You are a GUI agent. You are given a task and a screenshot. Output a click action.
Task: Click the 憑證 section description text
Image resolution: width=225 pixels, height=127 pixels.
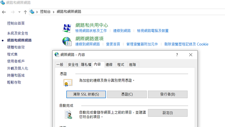tap(107, 80)
